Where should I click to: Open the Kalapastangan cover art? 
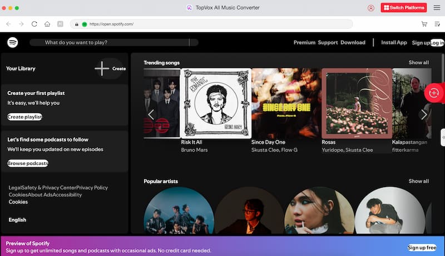point(412,103)
